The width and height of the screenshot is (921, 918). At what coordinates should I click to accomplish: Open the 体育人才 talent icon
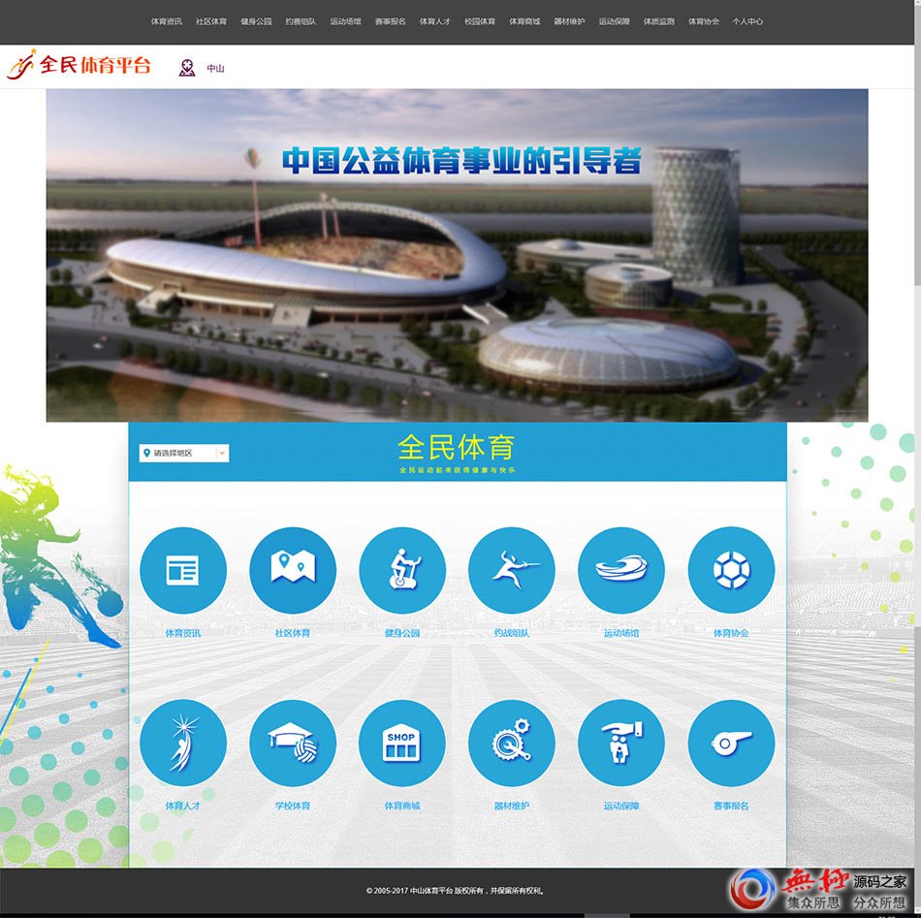[182, 744]
